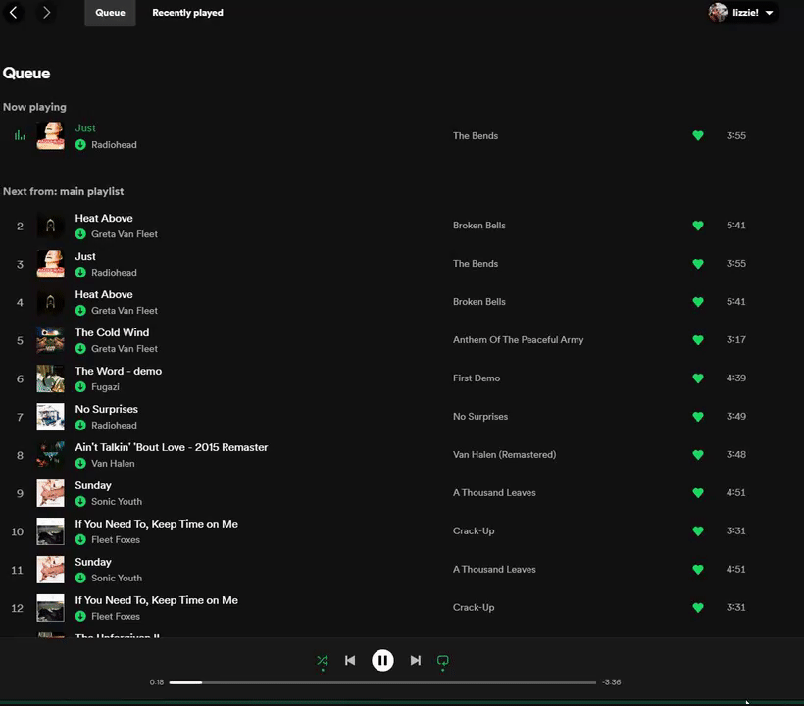804x706 pixels.
Task: Click the now playing equalizer icon
Action: [x=20, y=135]
